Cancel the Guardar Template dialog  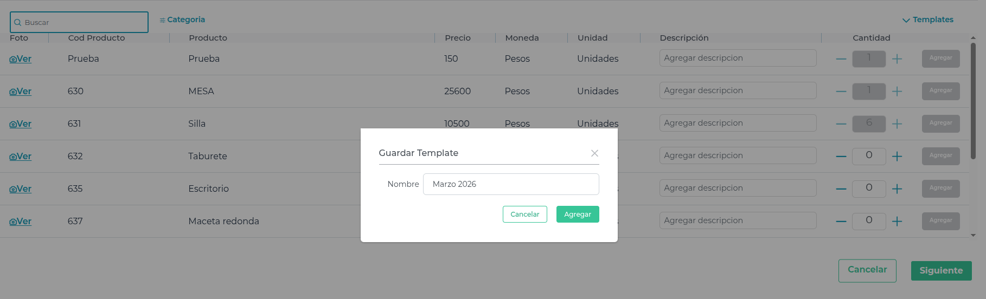coord(524,214)
